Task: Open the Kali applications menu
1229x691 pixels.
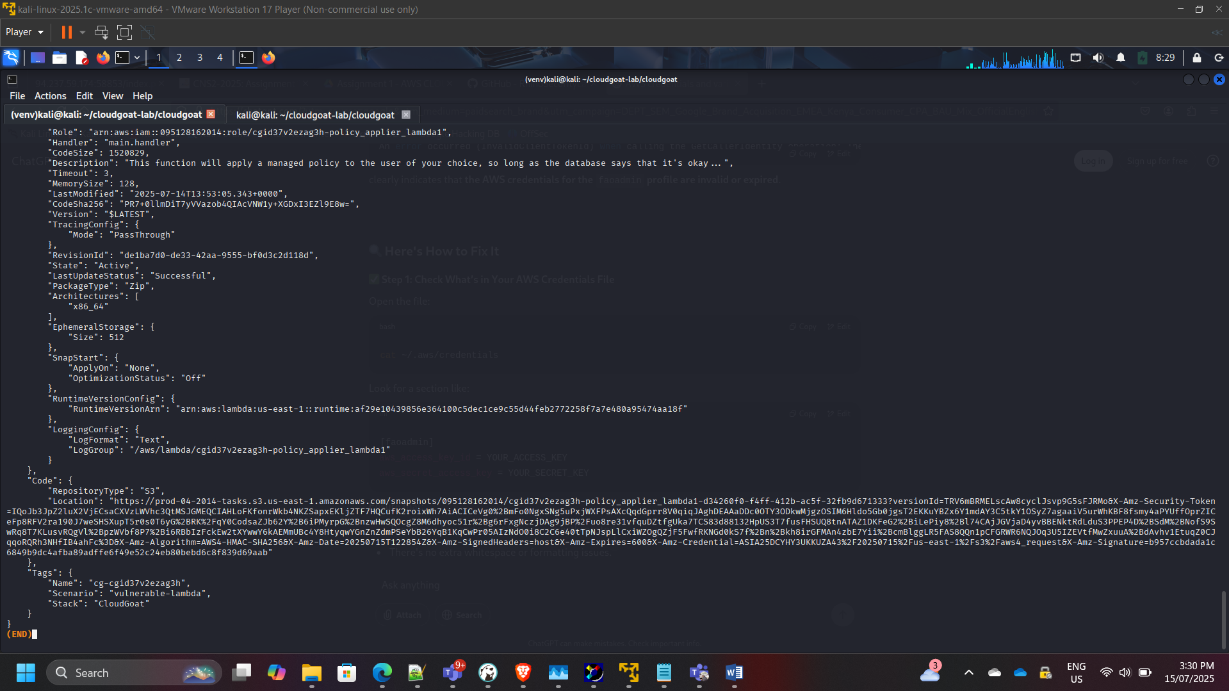Action: [x=11, y=58]
